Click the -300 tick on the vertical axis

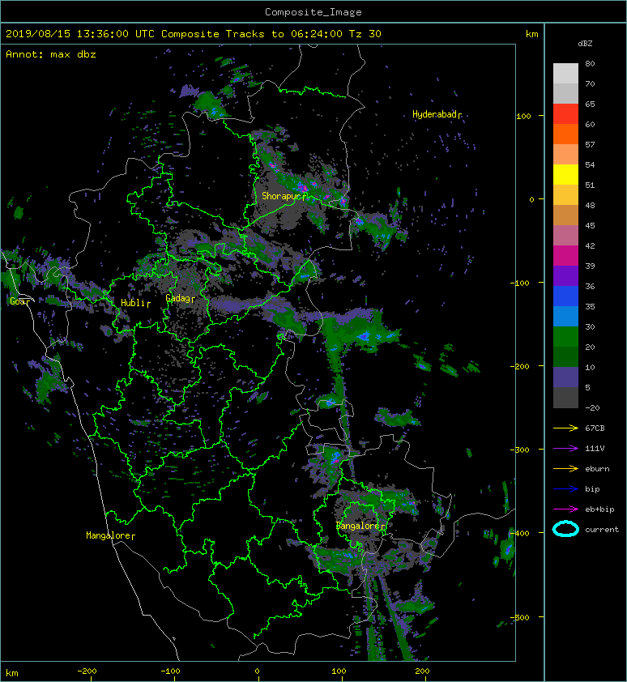coord(520,450)
